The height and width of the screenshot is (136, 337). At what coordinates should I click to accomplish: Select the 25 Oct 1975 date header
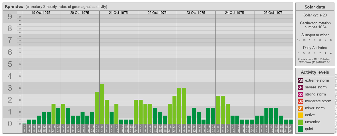point(273,13)
